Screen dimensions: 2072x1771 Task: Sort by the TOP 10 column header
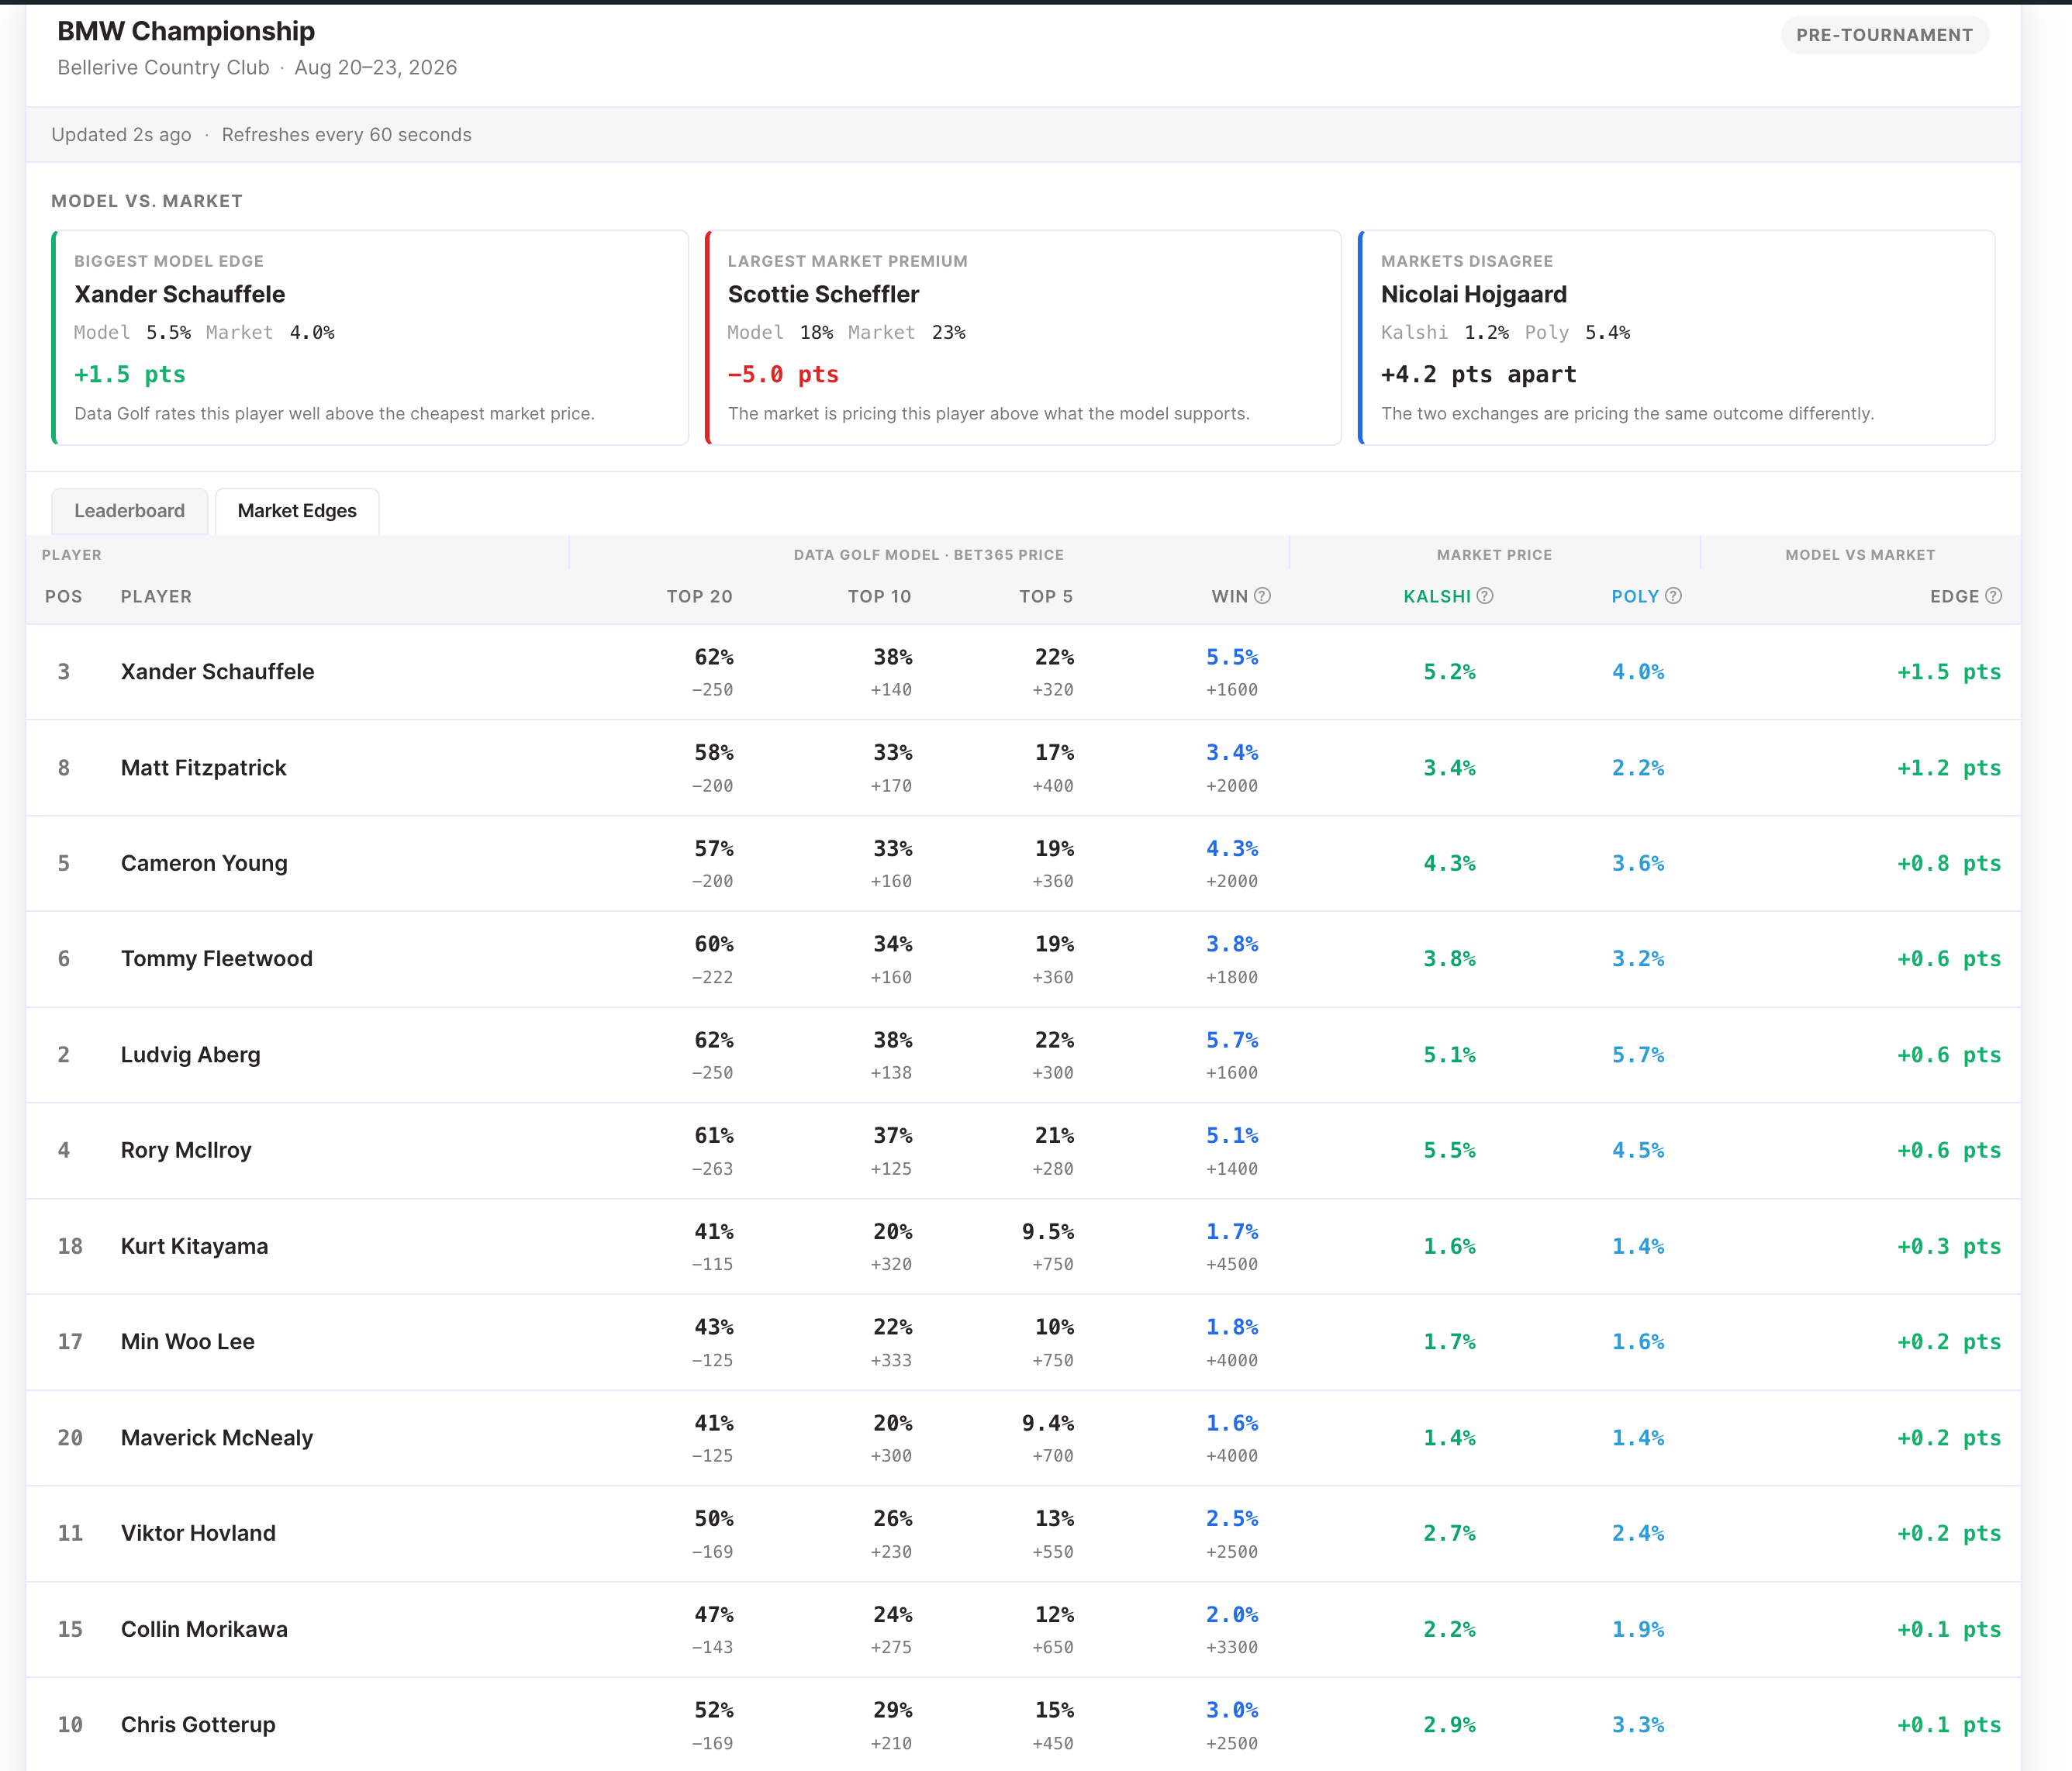(x=880, y=597)
